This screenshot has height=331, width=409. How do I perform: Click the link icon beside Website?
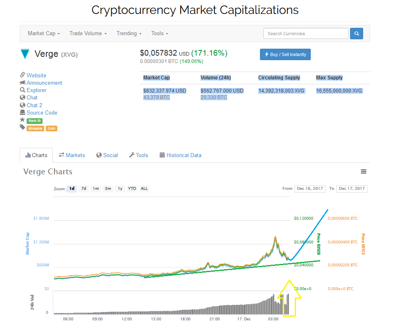tap(22, 75)
